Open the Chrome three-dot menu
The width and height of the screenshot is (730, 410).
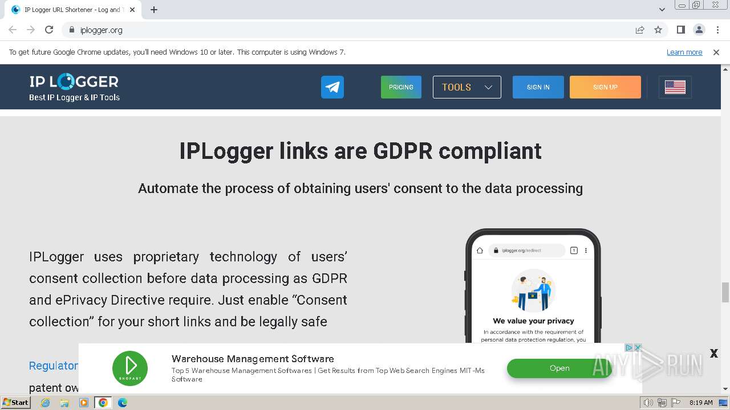pos(717,30)
